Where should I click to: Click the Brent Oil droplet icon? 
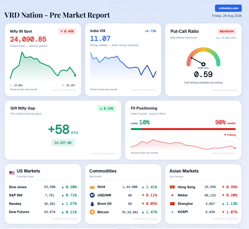point(92,204)
